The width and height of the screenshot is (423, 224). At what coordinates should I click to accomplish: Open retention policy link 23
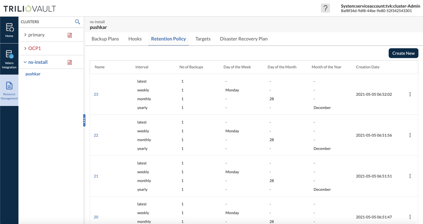coord(96,94)
